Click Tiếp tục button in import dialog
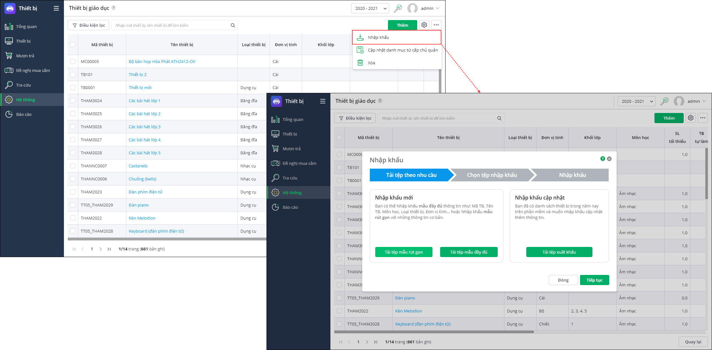 [594, 280]
